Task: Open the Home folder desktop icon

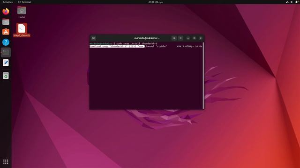Action: [22, 12]
